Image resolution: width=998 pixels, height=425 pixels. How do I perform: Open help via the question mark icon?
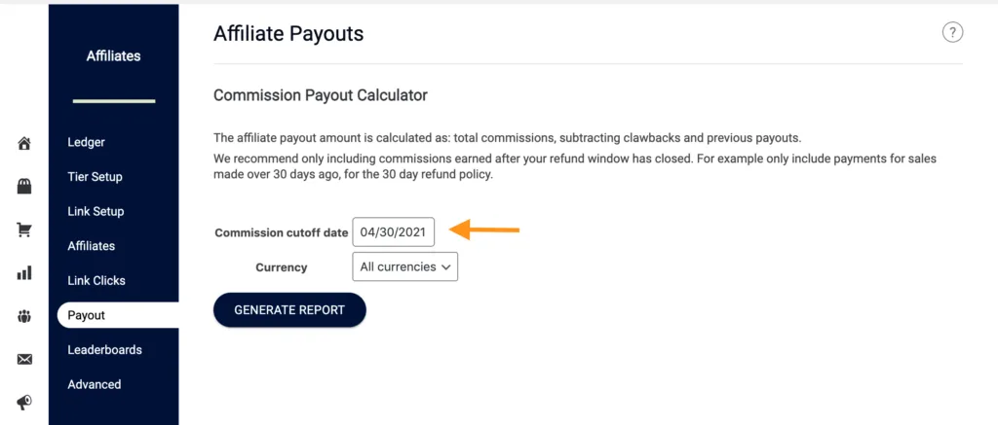click(952, 33)
